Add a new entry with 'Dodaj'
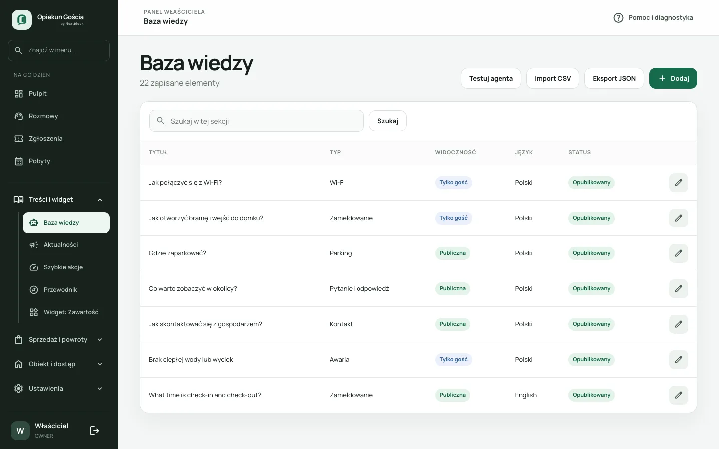Image resolution: width=719 pixels, height=449 pixels. tap(673, 78)
